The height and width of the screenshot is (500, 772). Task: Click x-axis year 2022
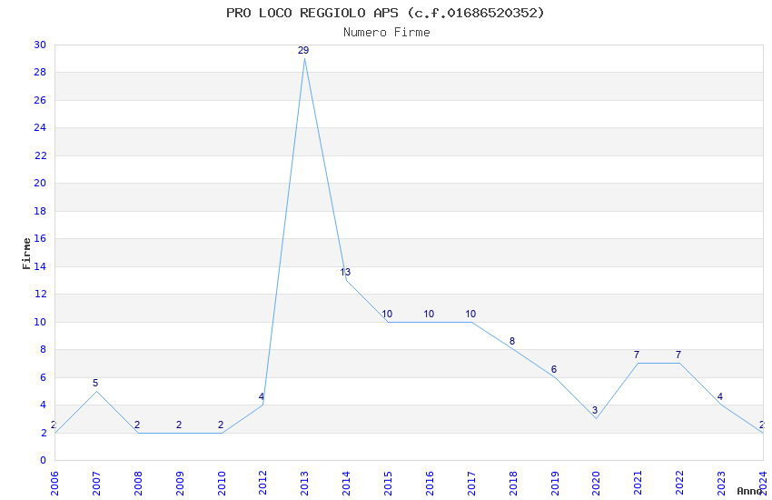pos(679,483)
